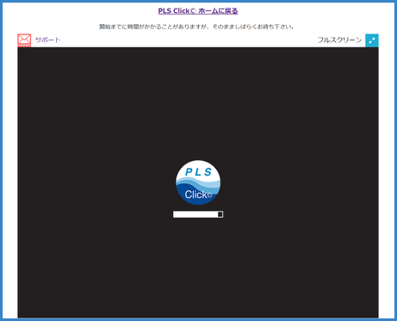Open the 'PLS Click© ホームに戻る' link

pyautogui.click(x=198, y=11)
